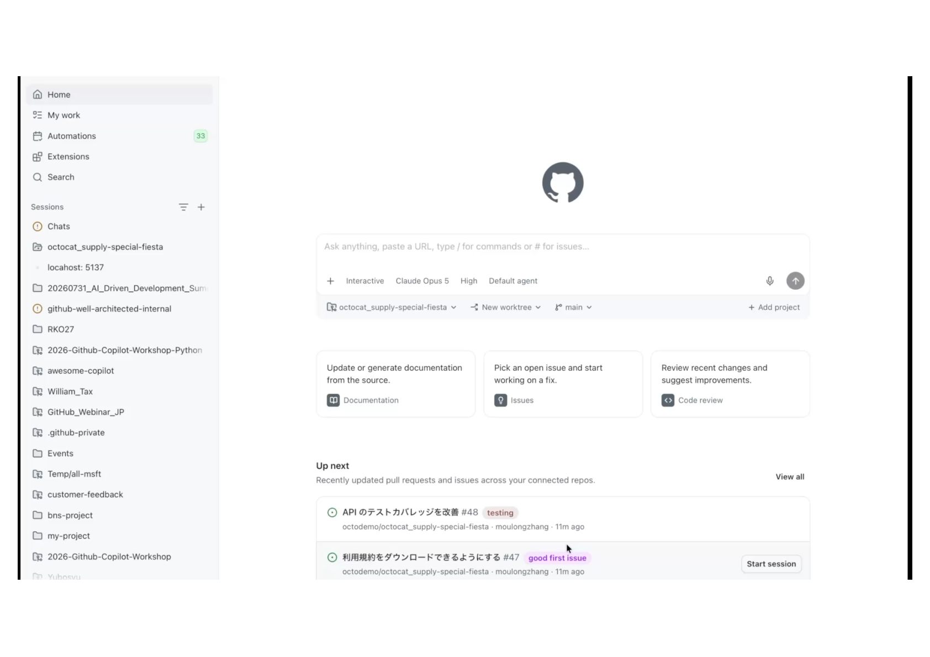The height and width of the screenshot is (657, 930).
Task: Create a new session with plus icon
Action: point(201,207)
